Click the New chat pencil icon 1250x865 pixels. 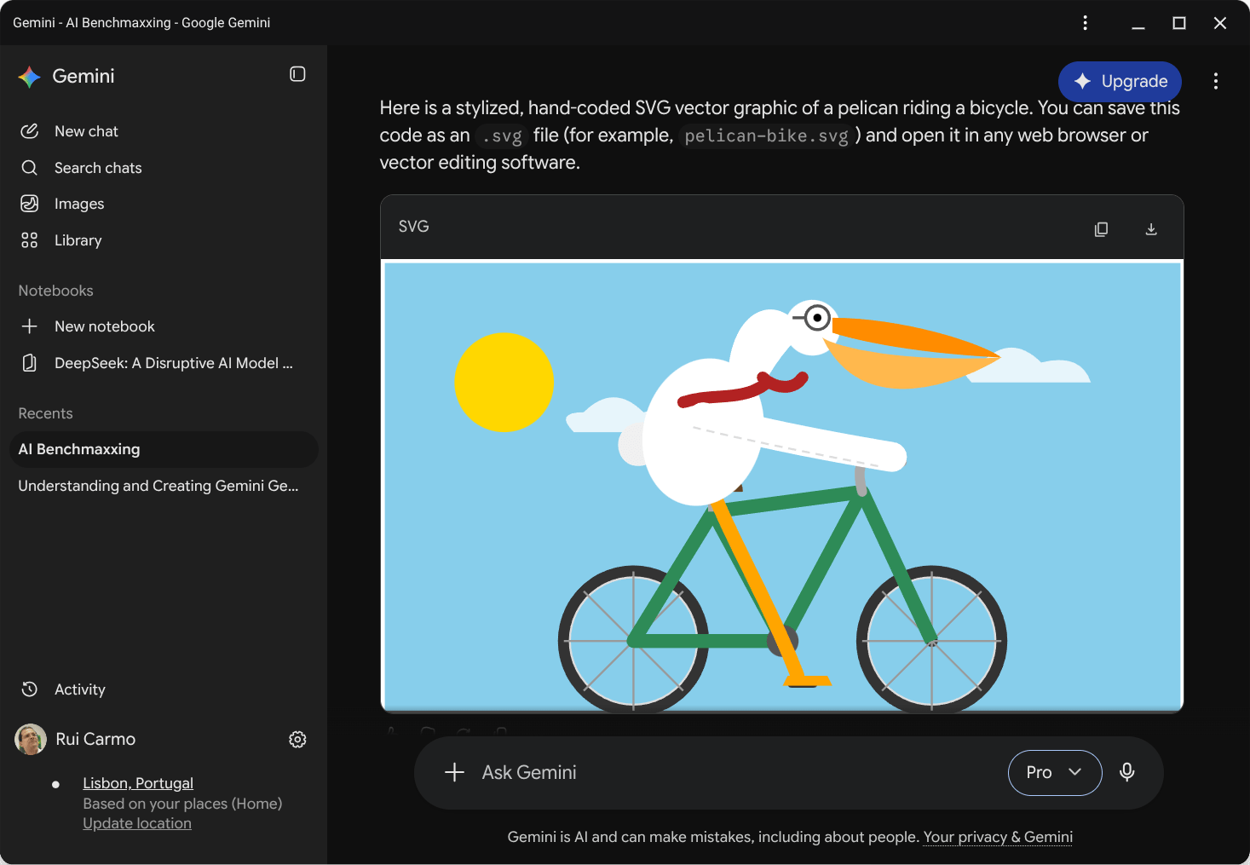(30, 131)
